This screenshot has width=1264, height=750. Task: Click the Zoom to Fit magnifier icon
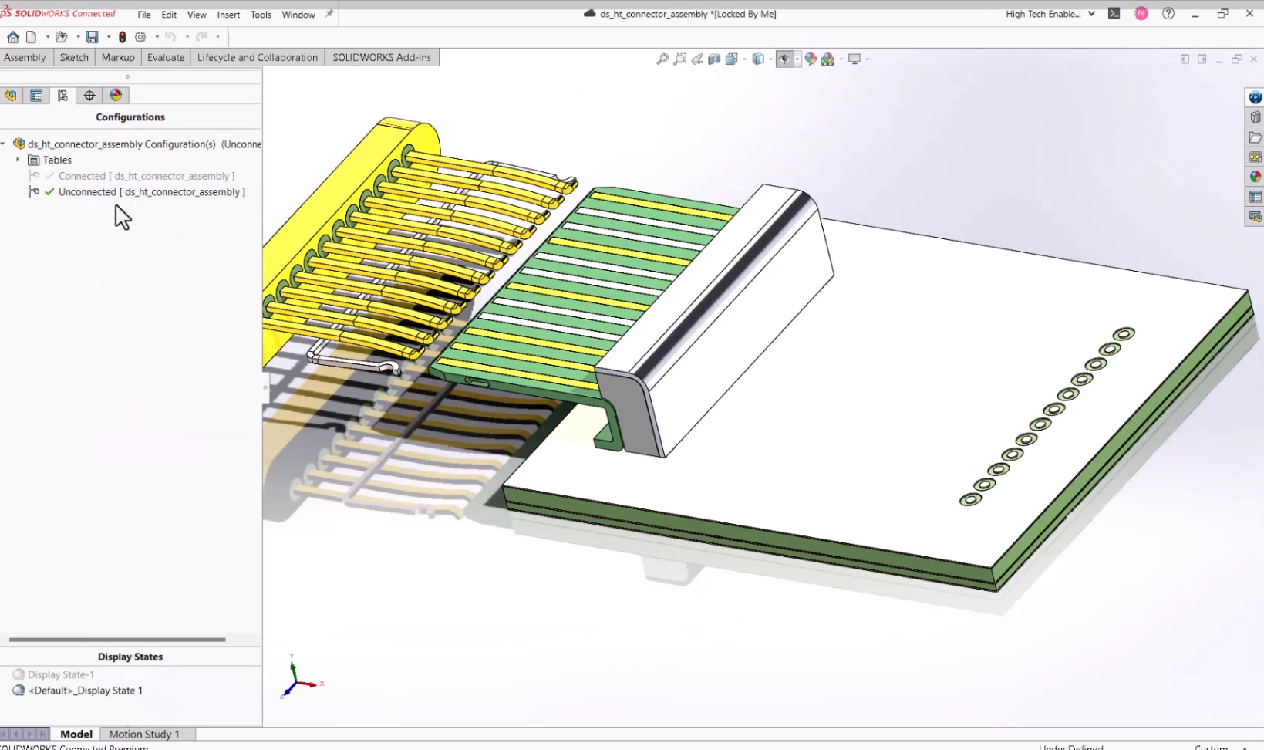pyautogui.click(x=662, y=59)
